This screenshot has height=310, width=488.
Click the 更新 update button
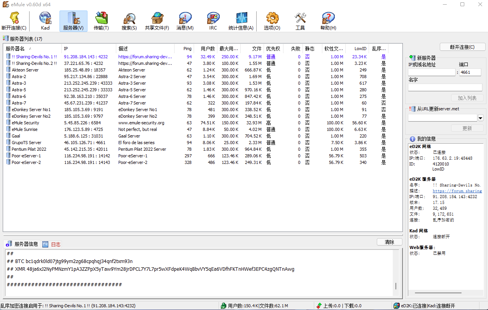(467, 128)
